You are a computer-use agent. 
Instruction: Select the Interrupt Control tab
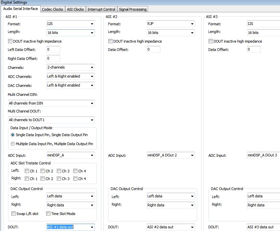coord(101,9)
